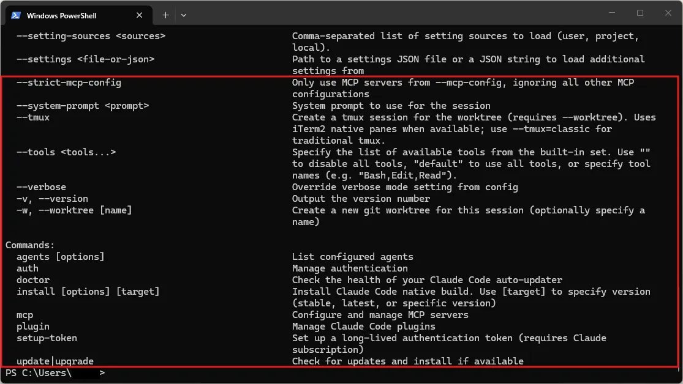
Task: Click the doctor command text
Action: coord(33,280)
